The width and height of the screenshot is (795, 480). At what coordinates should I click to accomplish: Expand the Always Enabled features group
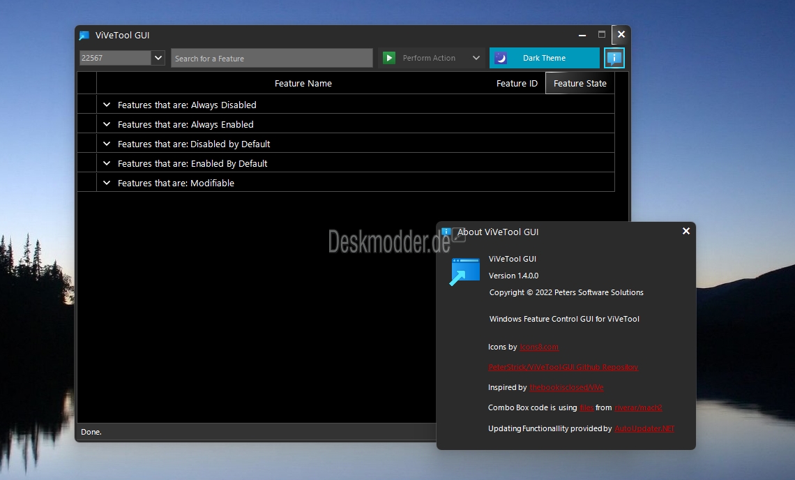(107, 124)
